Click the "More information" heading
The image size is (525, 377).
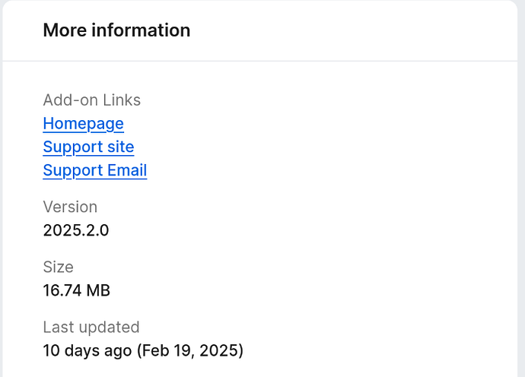pyautogui.click(x=116, y=30)
